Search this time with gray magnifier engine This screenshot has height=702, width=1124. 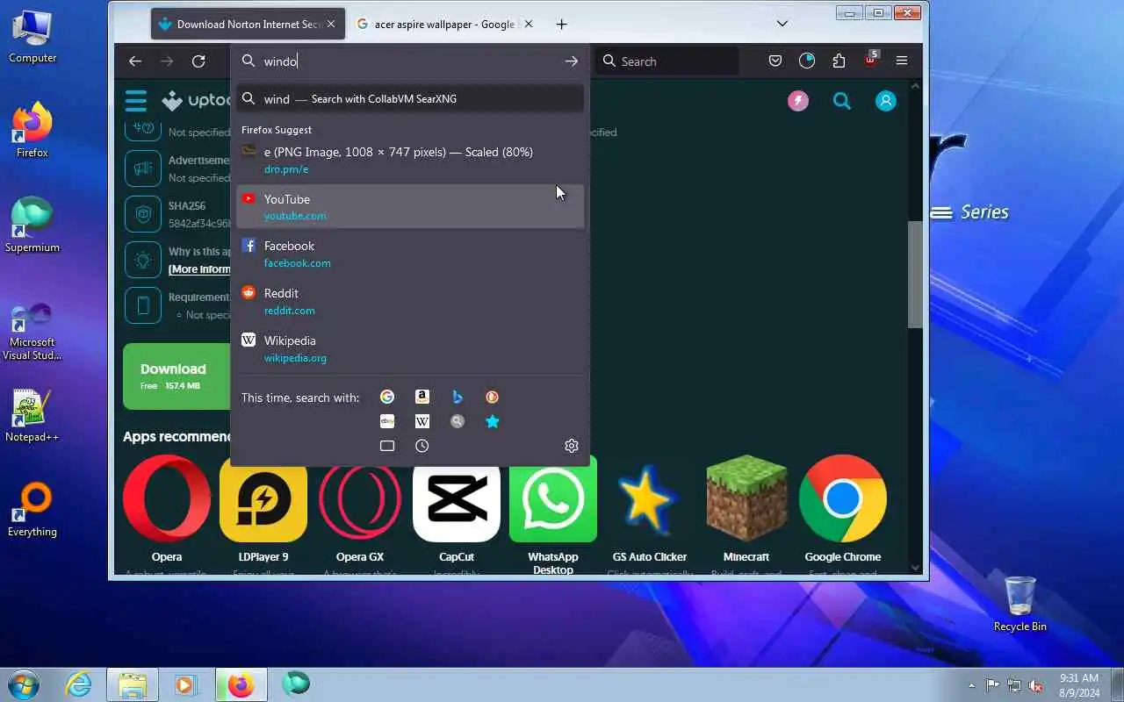pyautogui.click(x=458, y=422)
